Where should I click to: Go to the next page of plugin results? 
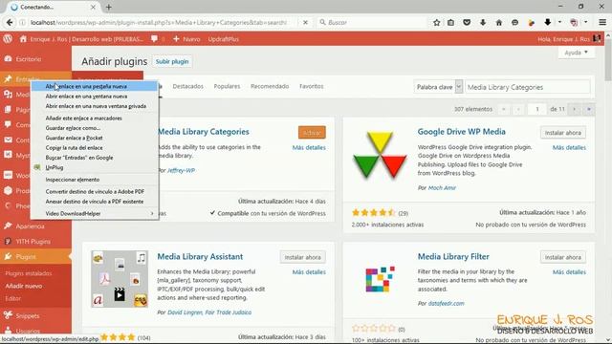click(574, 109)
